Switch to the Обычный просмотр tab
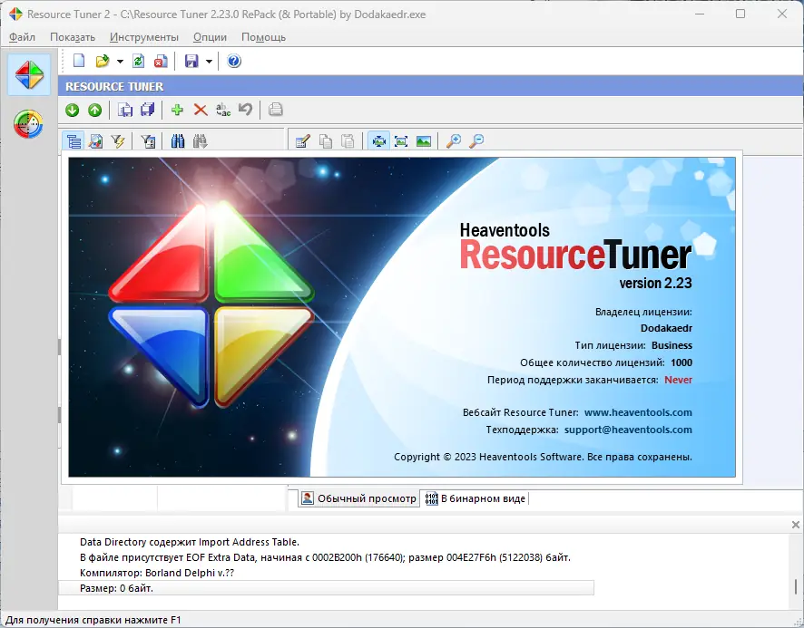Image resolution: width=804 pixels, height=628 pixels. 359,498
